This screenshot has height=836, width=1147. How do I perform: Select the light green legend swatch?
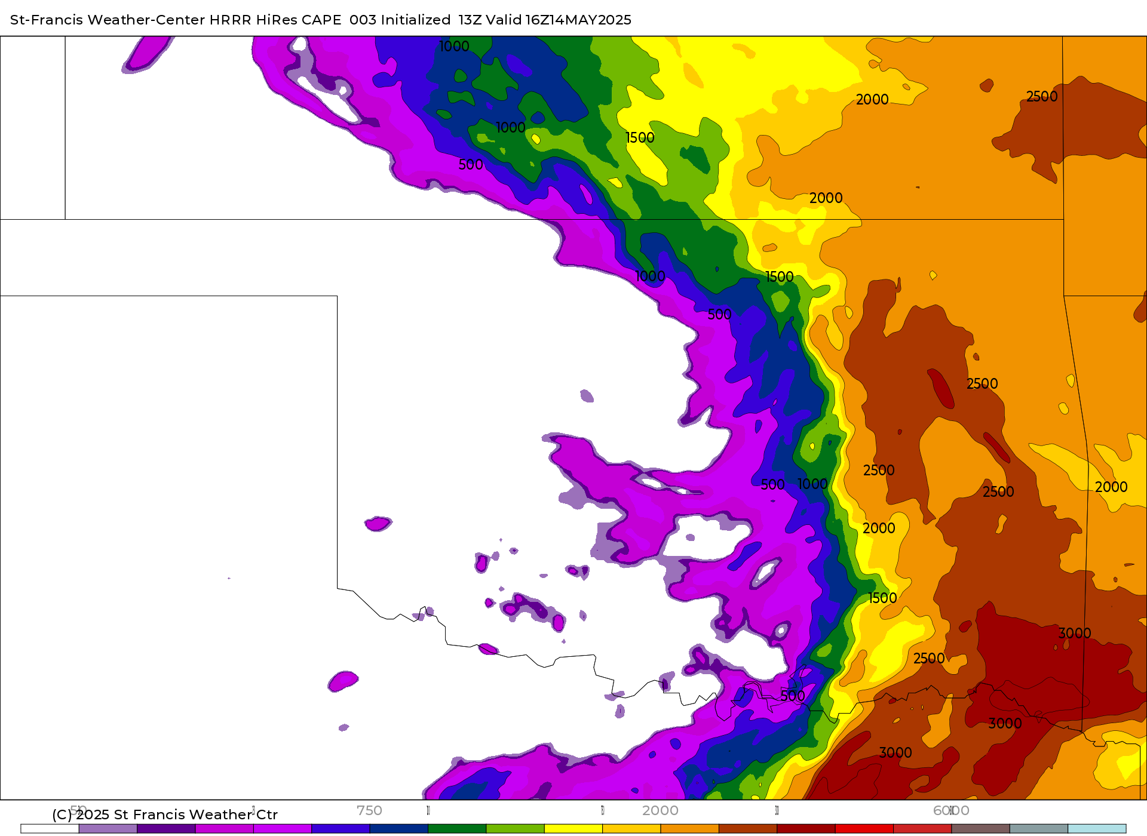point(516,828)
